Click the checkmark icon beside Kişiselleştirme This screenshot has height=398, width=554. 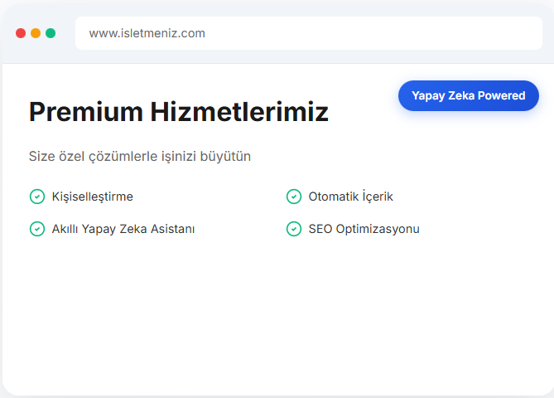click(36, 197)
